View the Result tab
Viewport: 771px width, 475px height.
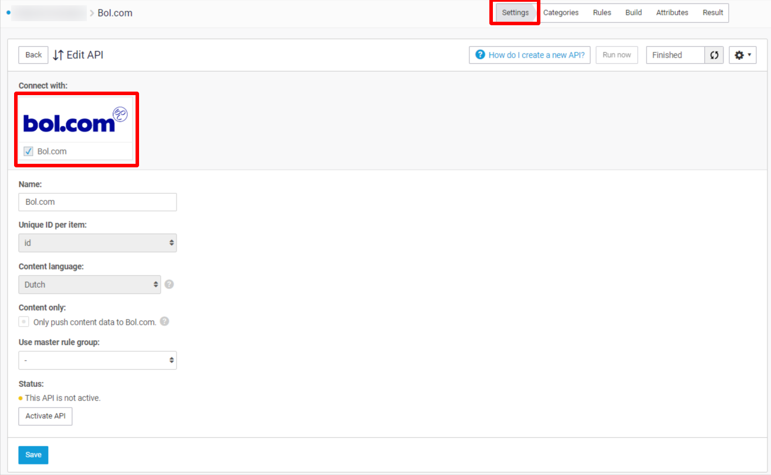[x=713, y=12]
